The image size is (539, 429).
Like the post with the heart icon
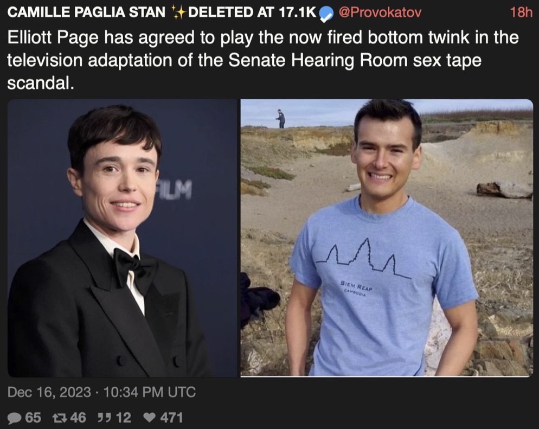(x=149, y=418)
